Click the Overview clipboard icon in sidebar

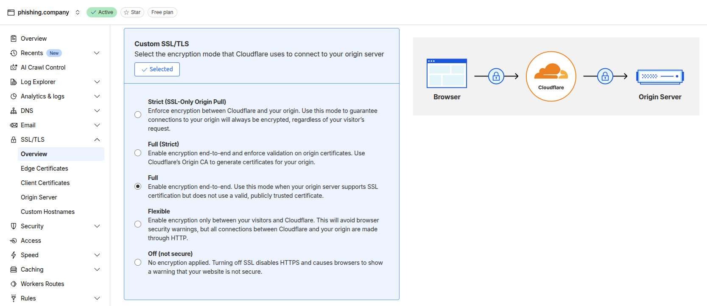tap(14, 39)
